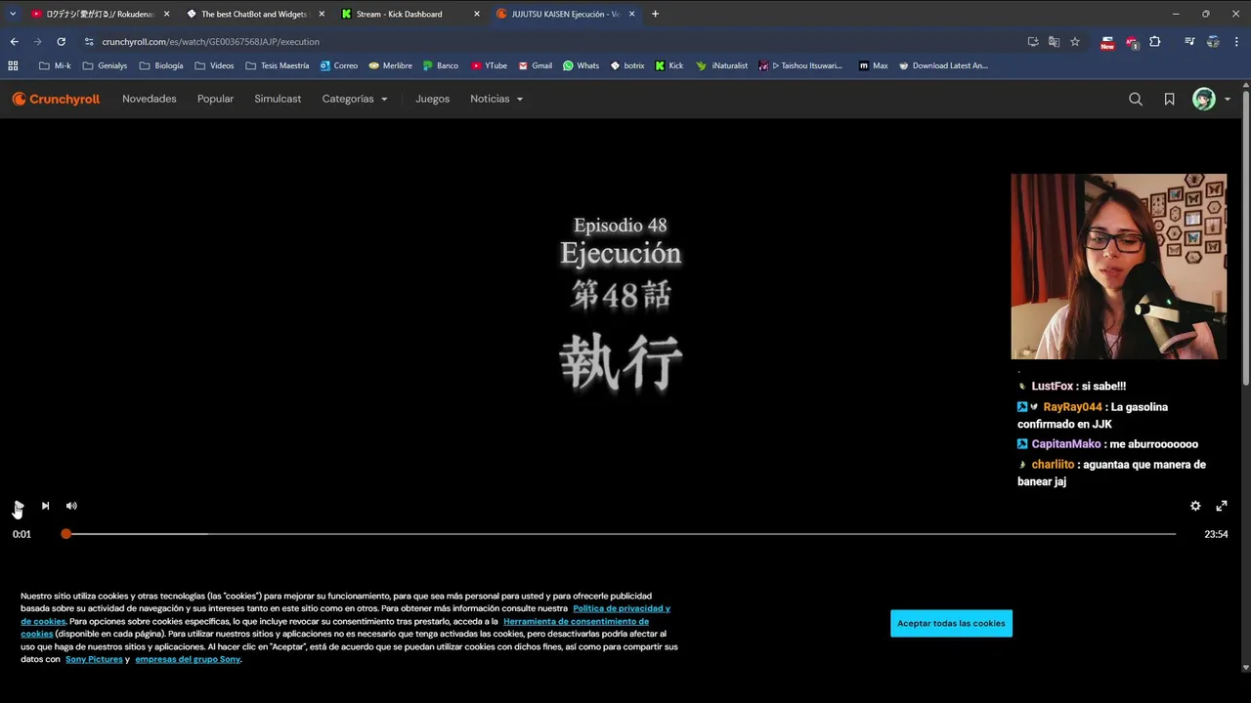Open the Banco bookmark

441,65
